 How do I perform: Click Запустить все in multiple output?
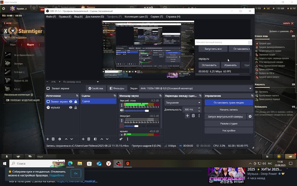coord(213,49)
